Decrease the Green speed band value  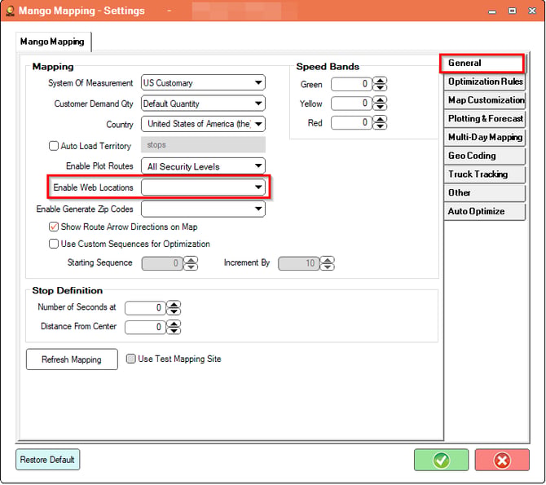(x=380, y=87)
